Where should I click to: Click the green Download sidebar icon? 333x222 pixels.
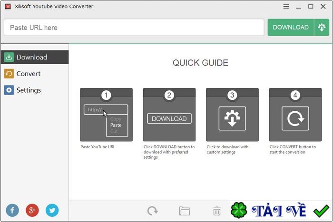click(x=9, y=57)
